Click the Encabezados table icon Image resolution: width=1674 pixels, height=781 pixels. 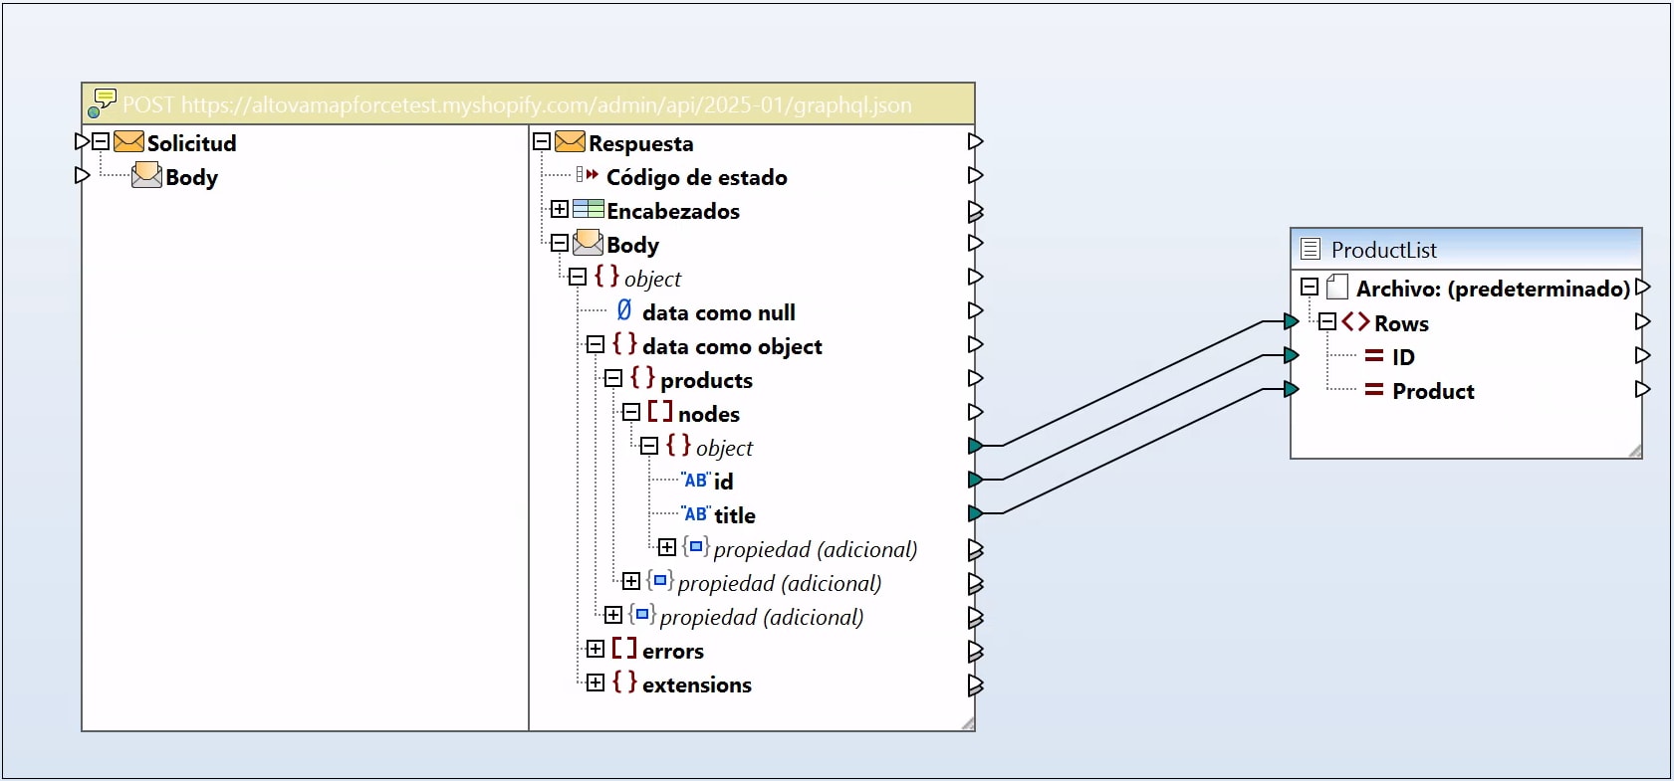589,210
